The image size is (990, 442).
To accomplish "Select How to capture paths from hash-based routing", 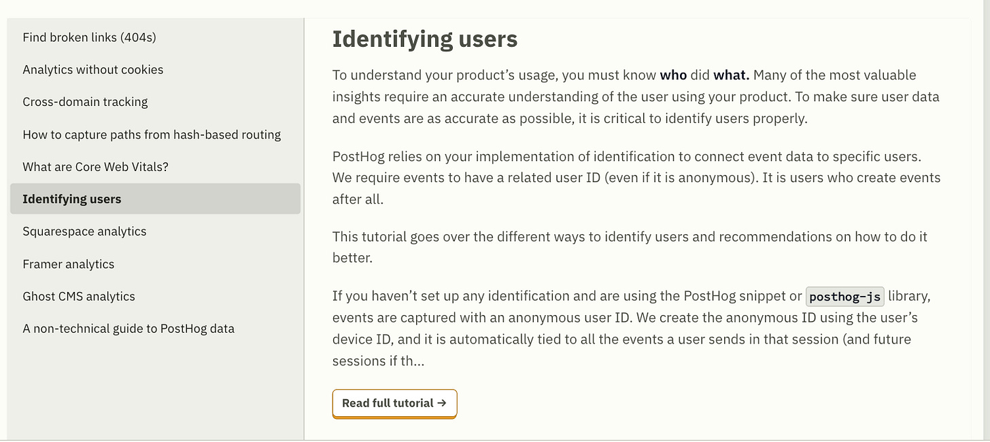I will coord(152,134).
